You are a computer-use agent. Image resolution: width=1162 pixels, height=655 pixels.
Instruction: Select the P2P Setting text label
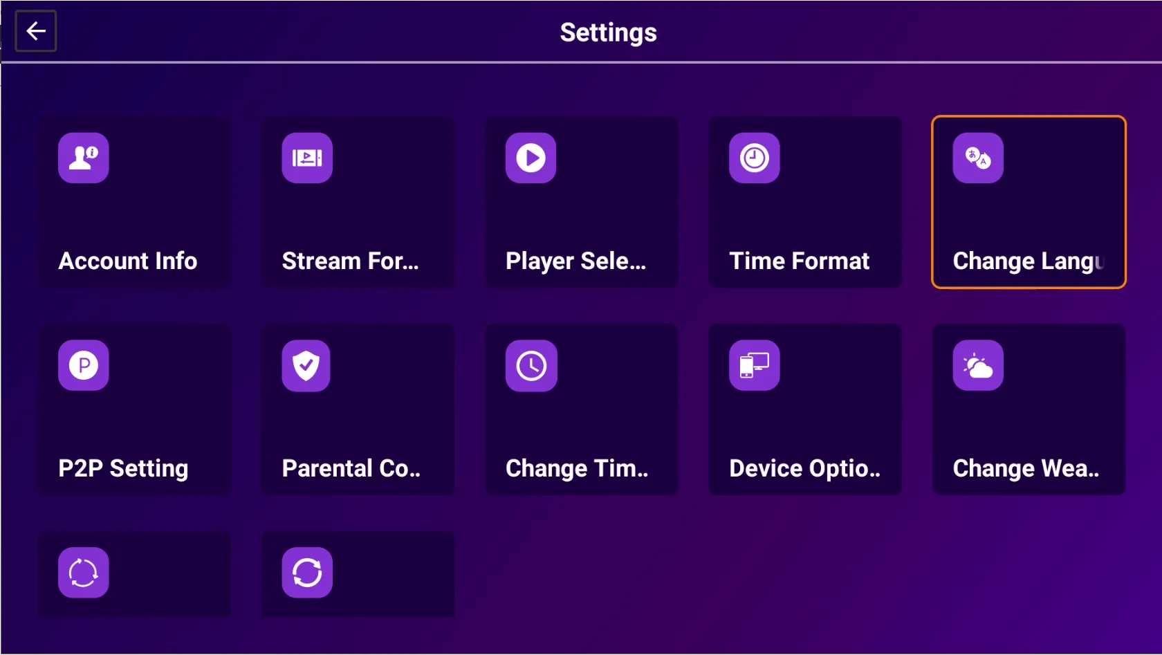point(123,468)
